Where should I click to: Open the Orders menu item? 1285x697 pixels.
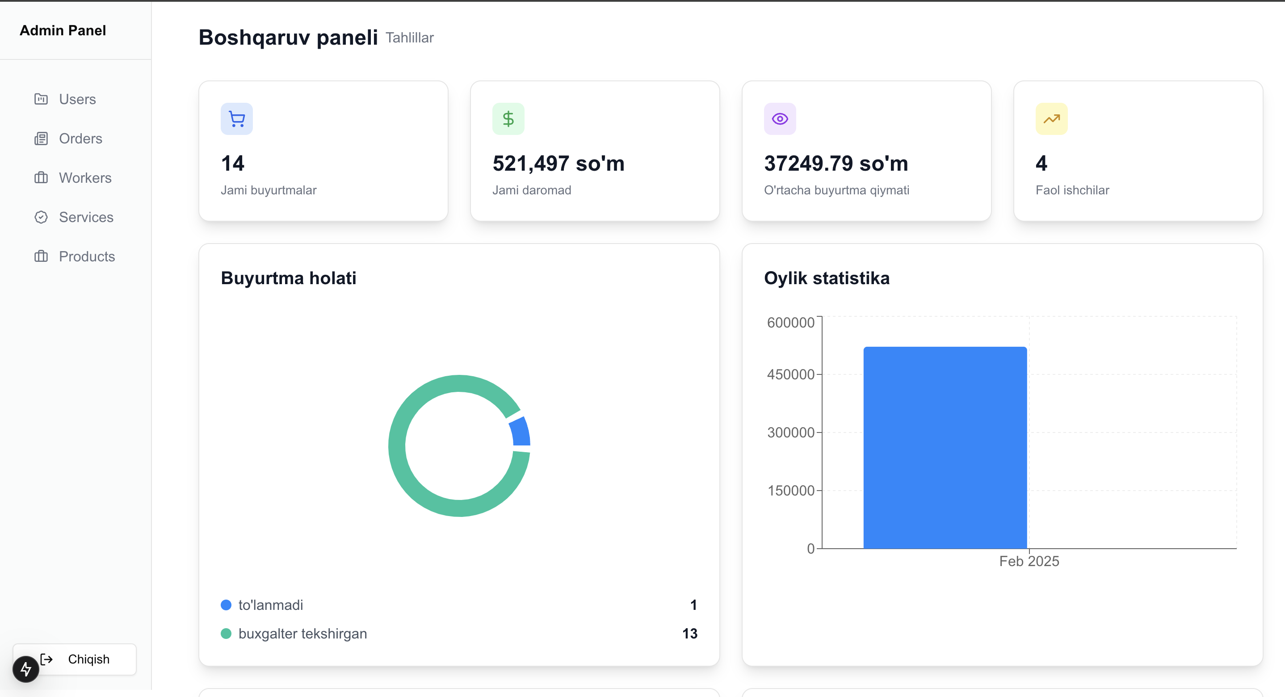(x=80, y=138)
